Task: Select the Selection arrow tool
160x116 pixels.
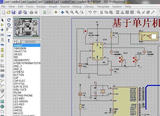Action: (x=2, y=20)
